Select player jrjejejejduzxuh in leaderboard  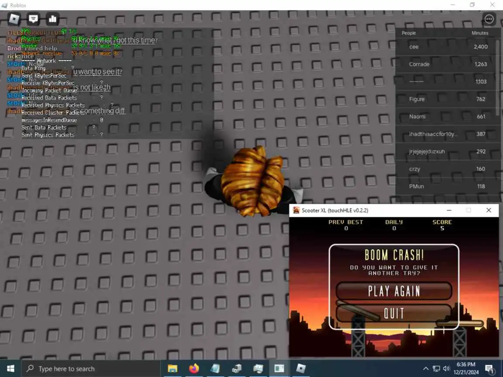(x=446, y=152)
